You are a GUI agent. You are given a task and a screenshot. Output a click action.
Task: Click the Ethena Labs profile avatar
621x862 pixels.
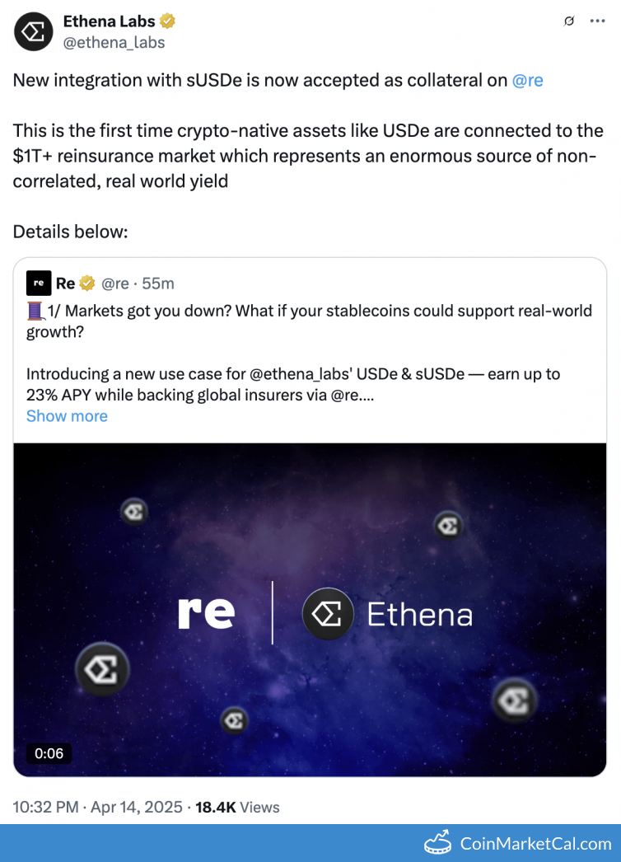(34, 32)
